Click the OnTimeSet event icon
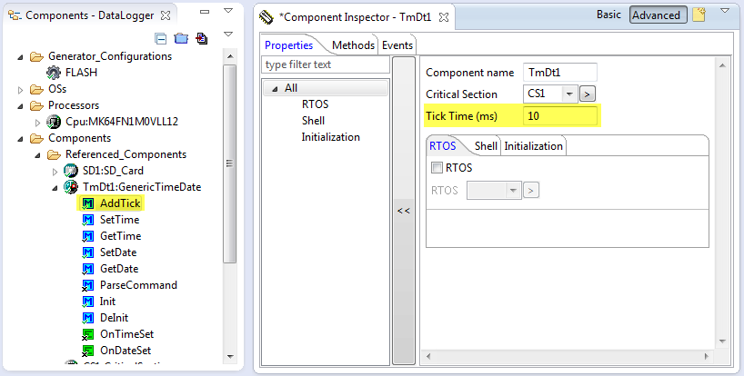 (88, 334)
